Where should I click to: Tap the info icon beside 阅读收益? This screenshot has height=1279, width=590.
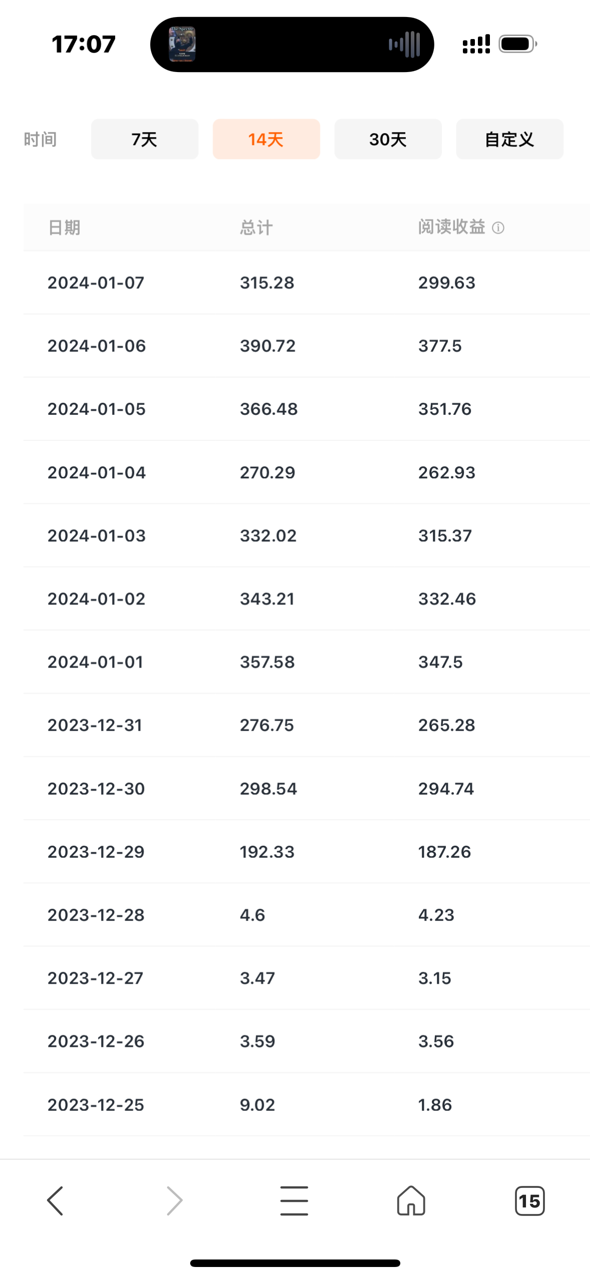[x=498, y=228]
